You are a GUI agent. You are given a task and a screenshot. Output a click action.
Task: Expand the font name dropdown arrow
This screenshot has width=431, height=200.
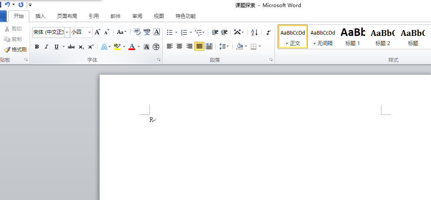67,33
